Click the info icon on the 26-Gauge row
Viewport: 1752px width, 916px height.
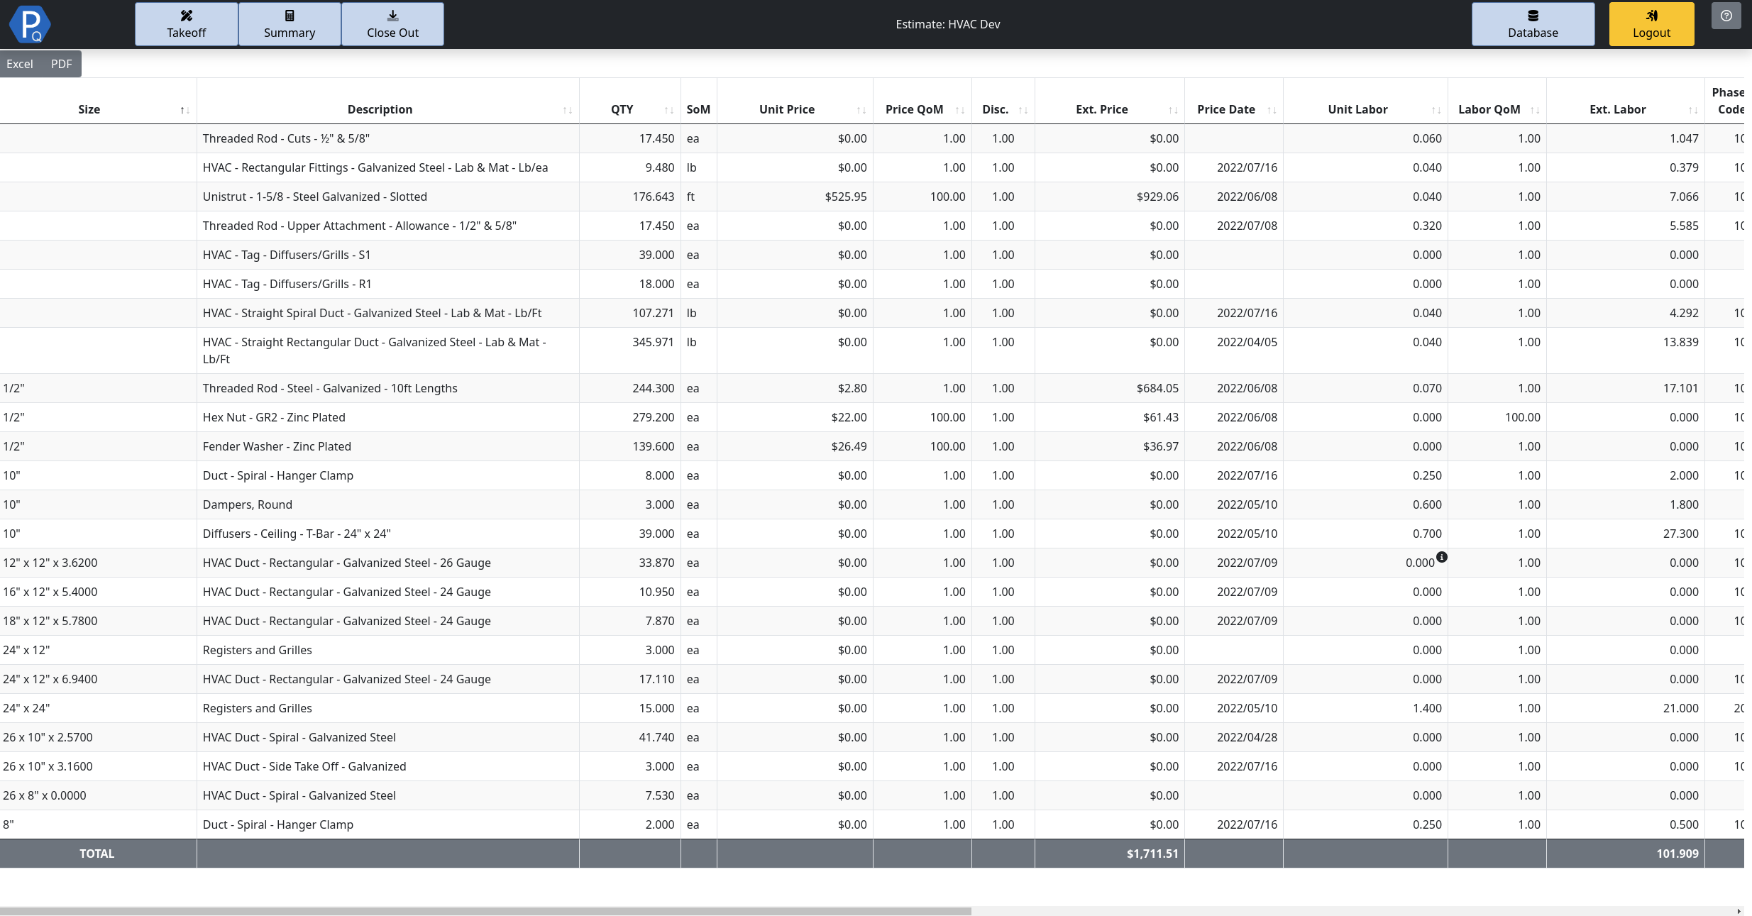(1442, 557)
